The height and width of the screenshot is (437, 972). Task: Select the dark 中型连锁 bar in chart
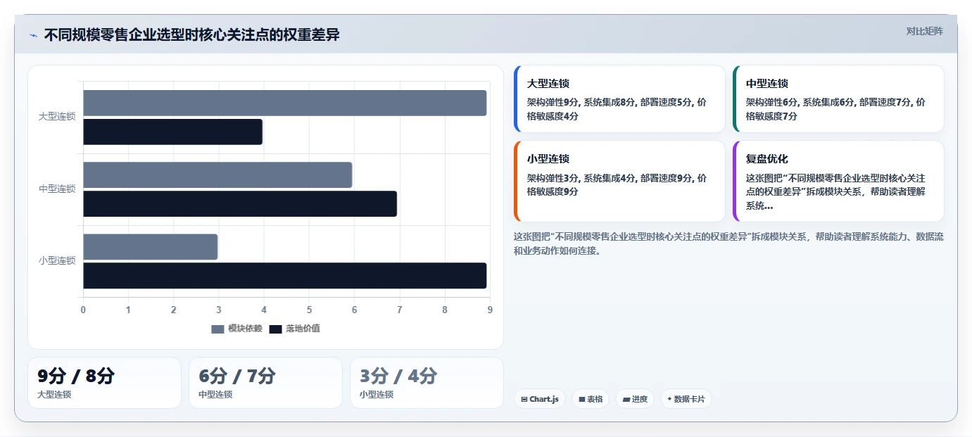240,203
